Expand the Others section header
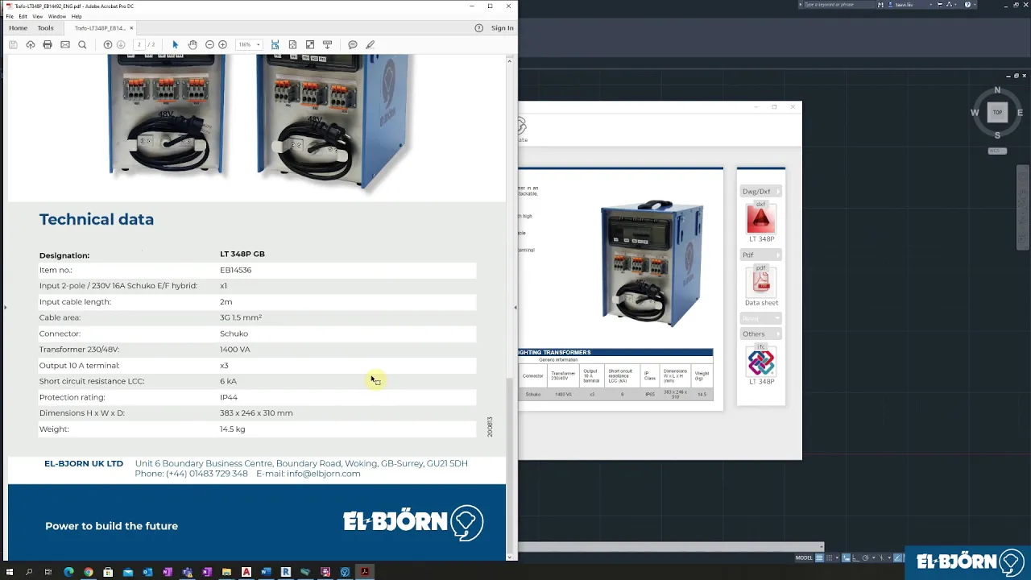 point(761,334)
